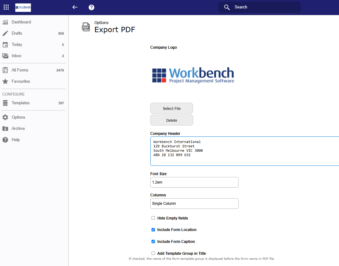The width and height of the screenshot is (339, 266).
Task: Click the Dashboard chart icon
Action: pos(5,22)
